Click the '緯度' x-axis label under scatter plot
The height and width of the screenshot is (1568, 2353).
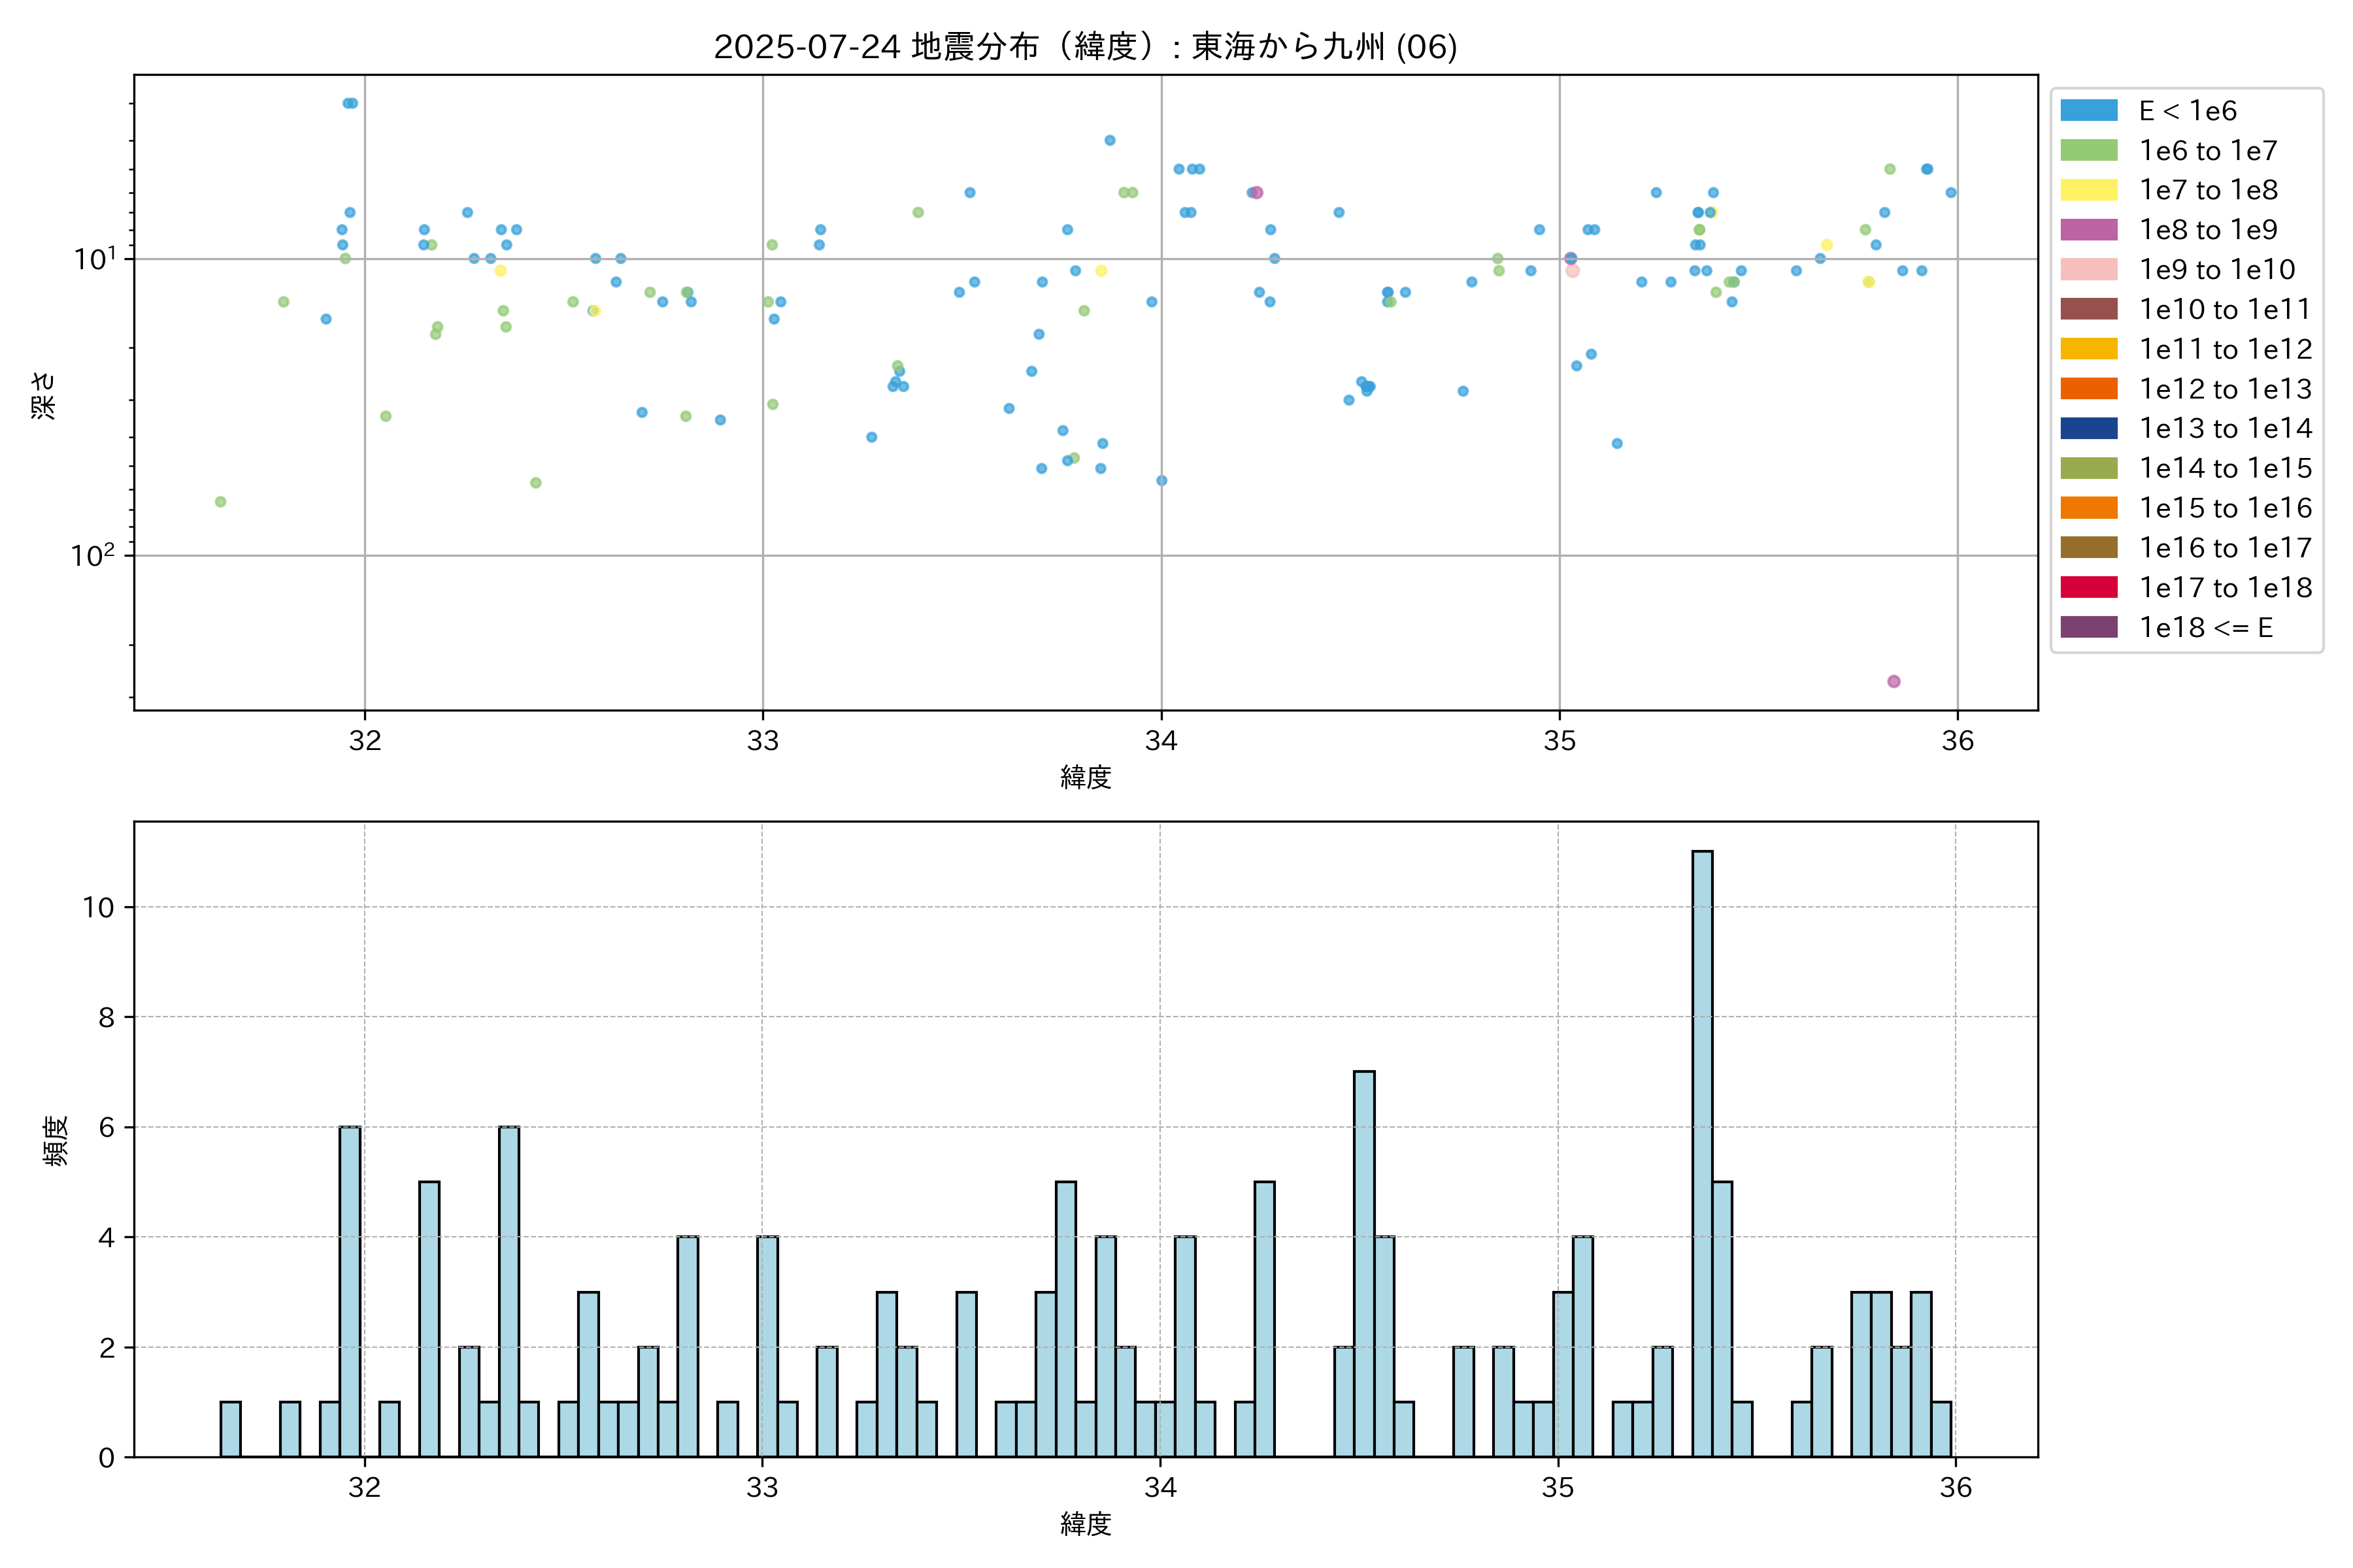click(x=1086, y=777)
